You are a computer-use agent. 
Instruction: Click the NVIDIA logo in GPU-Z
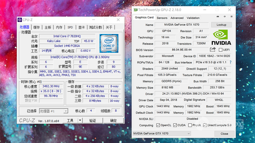(221, 37)
